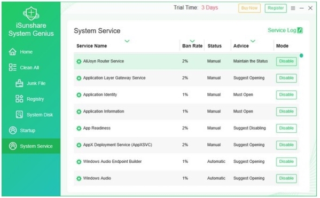Screen dimensions: 320x198
Task: Disable the Windows Audio service
Action: coord(286,178)
